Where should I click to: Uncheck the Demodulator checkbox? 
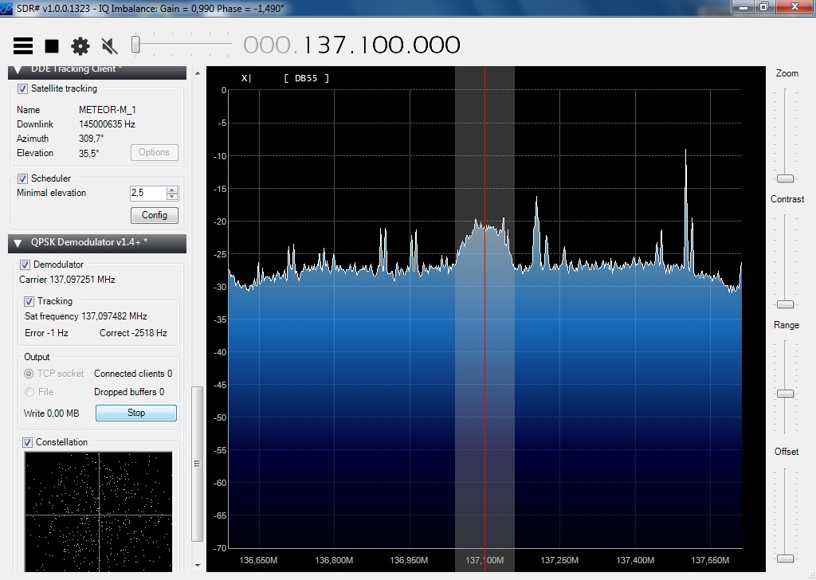(x=25, y=265)
